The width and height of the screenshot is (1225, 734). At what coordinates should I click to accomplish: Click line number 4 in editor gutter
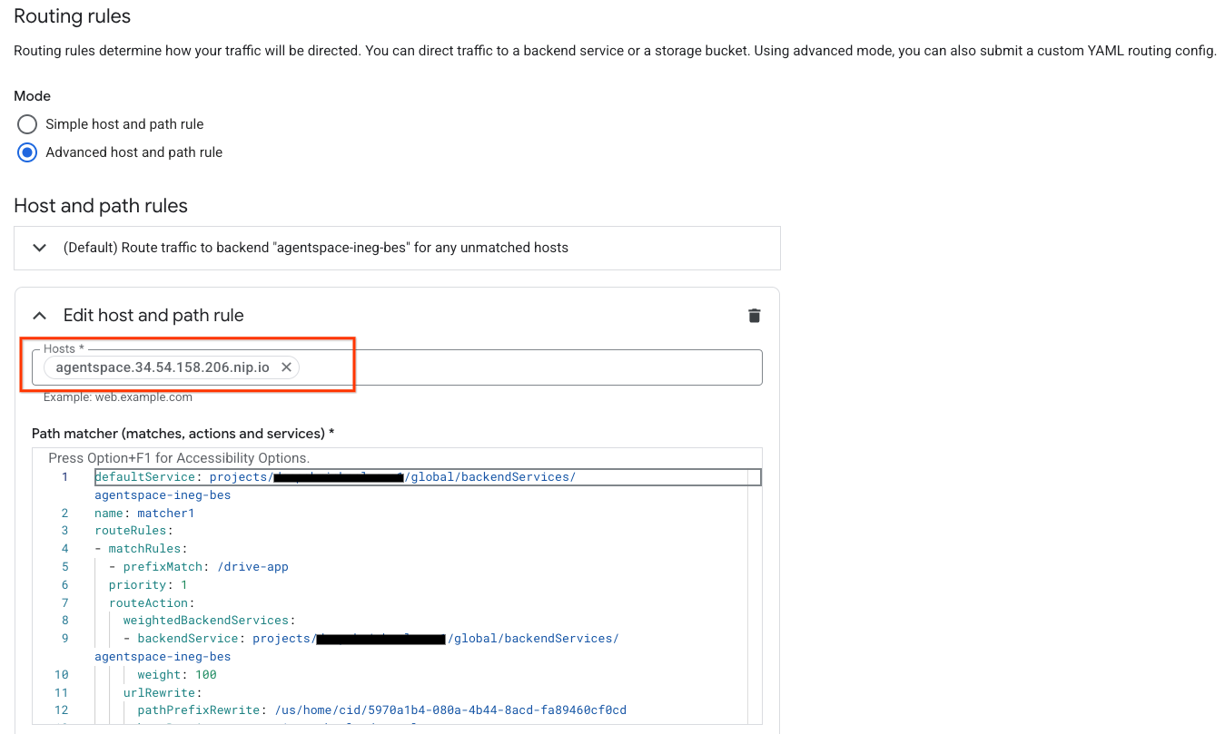64,549
